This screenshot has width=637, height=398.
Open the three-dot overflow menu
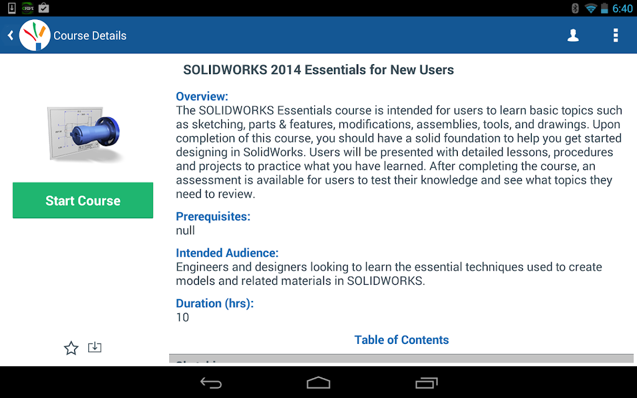pos(615,35)
